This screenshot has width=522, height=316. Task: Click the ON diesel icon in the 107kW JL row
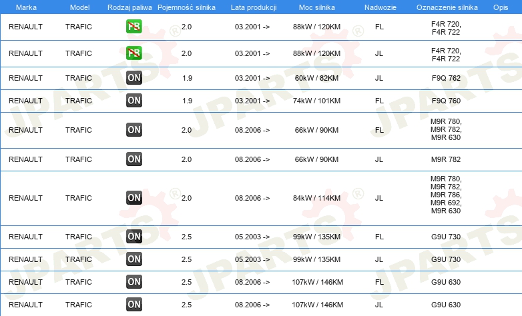click(x=134, y=305)
